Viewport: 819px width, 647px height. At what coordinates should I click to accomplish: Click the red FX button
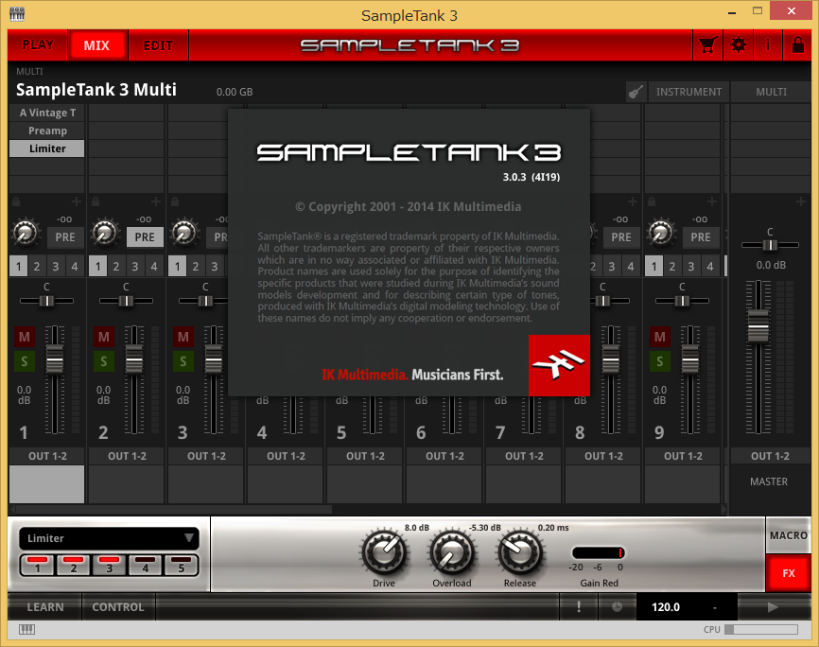788,573
